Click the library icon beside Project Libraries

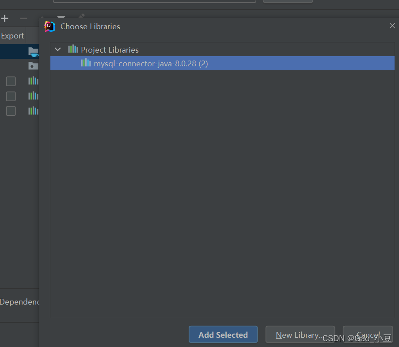point(73,49)
